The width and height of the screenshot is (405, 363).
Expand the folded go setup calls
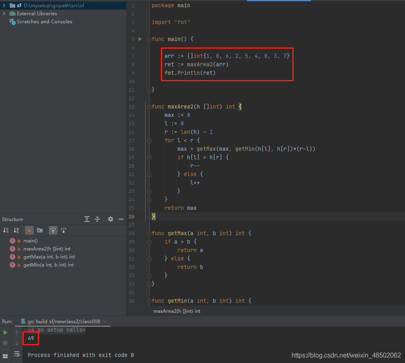(x=25, y=330)
